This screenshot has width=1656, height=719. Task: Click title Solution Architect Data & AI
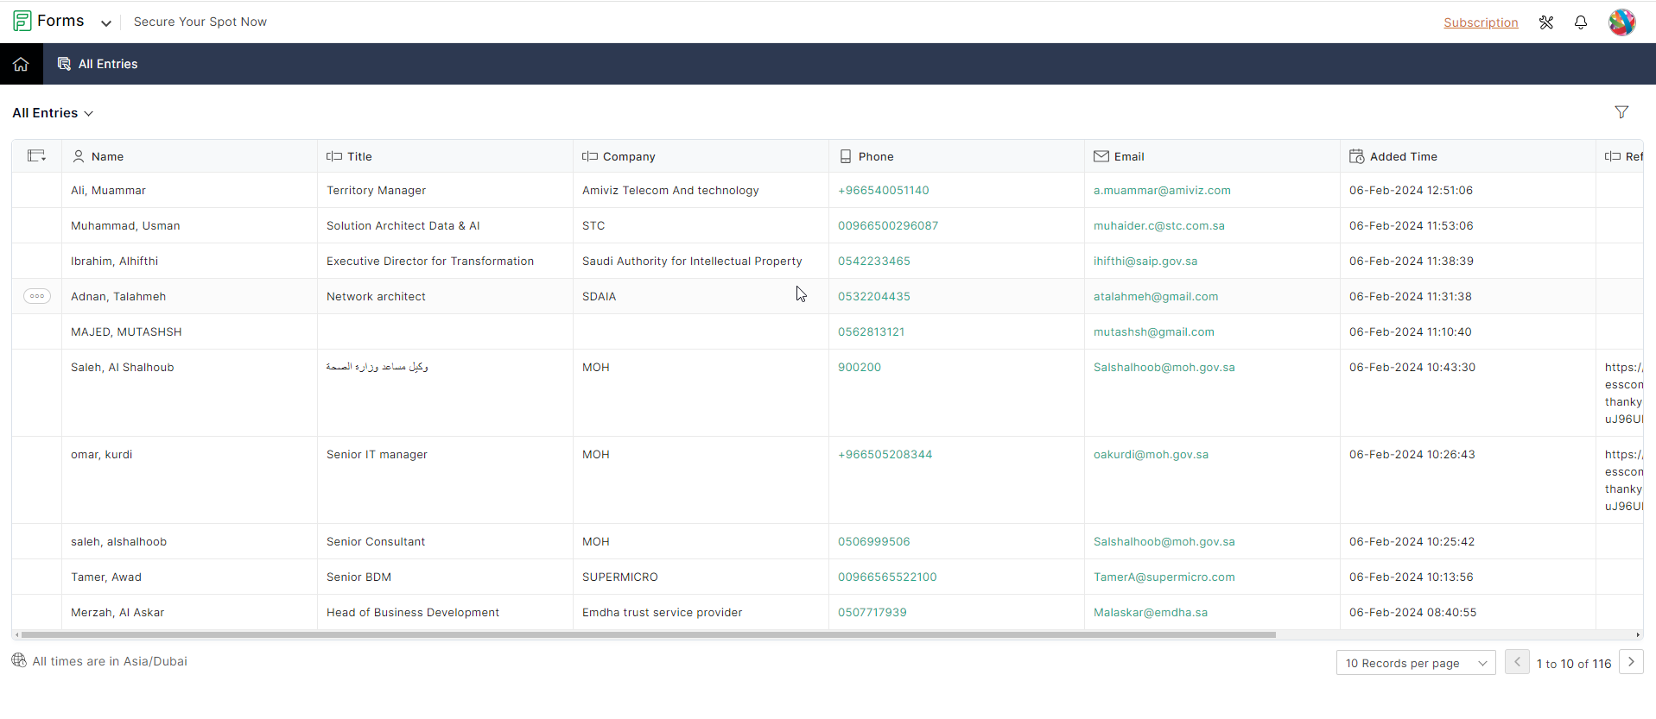403,225
